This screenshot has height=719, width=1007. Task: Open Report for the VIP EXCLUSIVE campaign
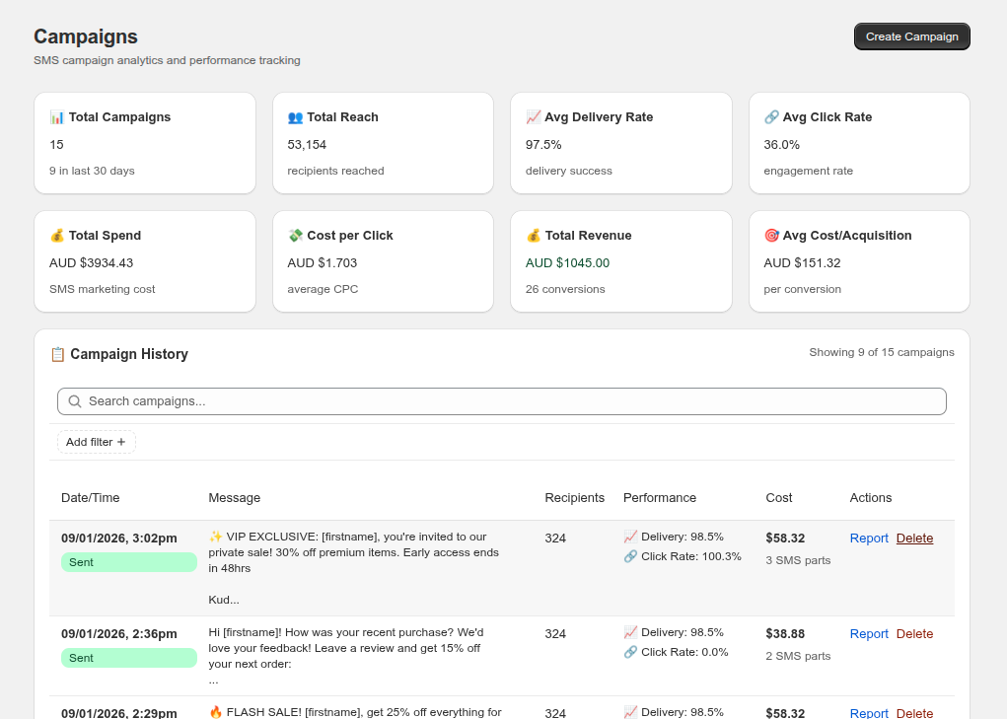869,539
